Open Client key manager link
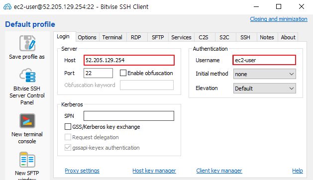Viewport: 313px width, 180px height. coord(219,171)
